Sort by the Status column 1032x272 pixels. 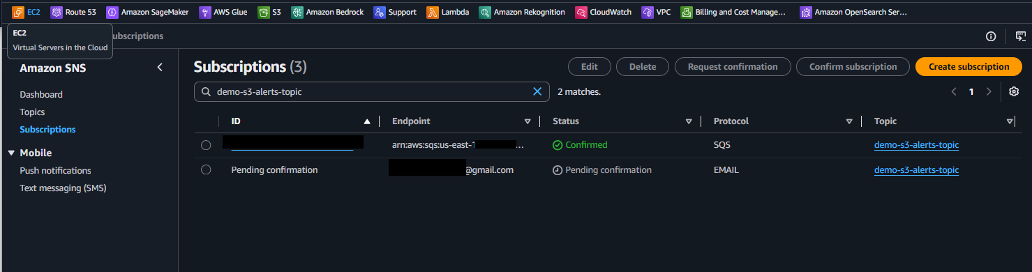pos(689,121)
